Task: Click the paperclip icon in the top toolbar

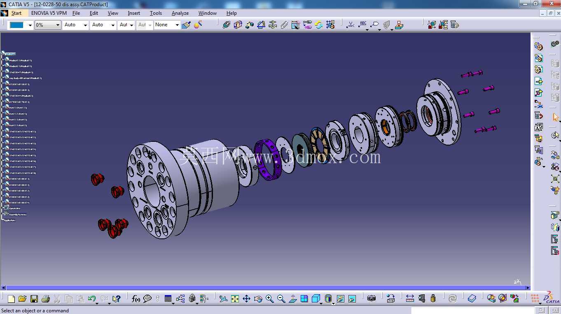Action: coord(284,25)
